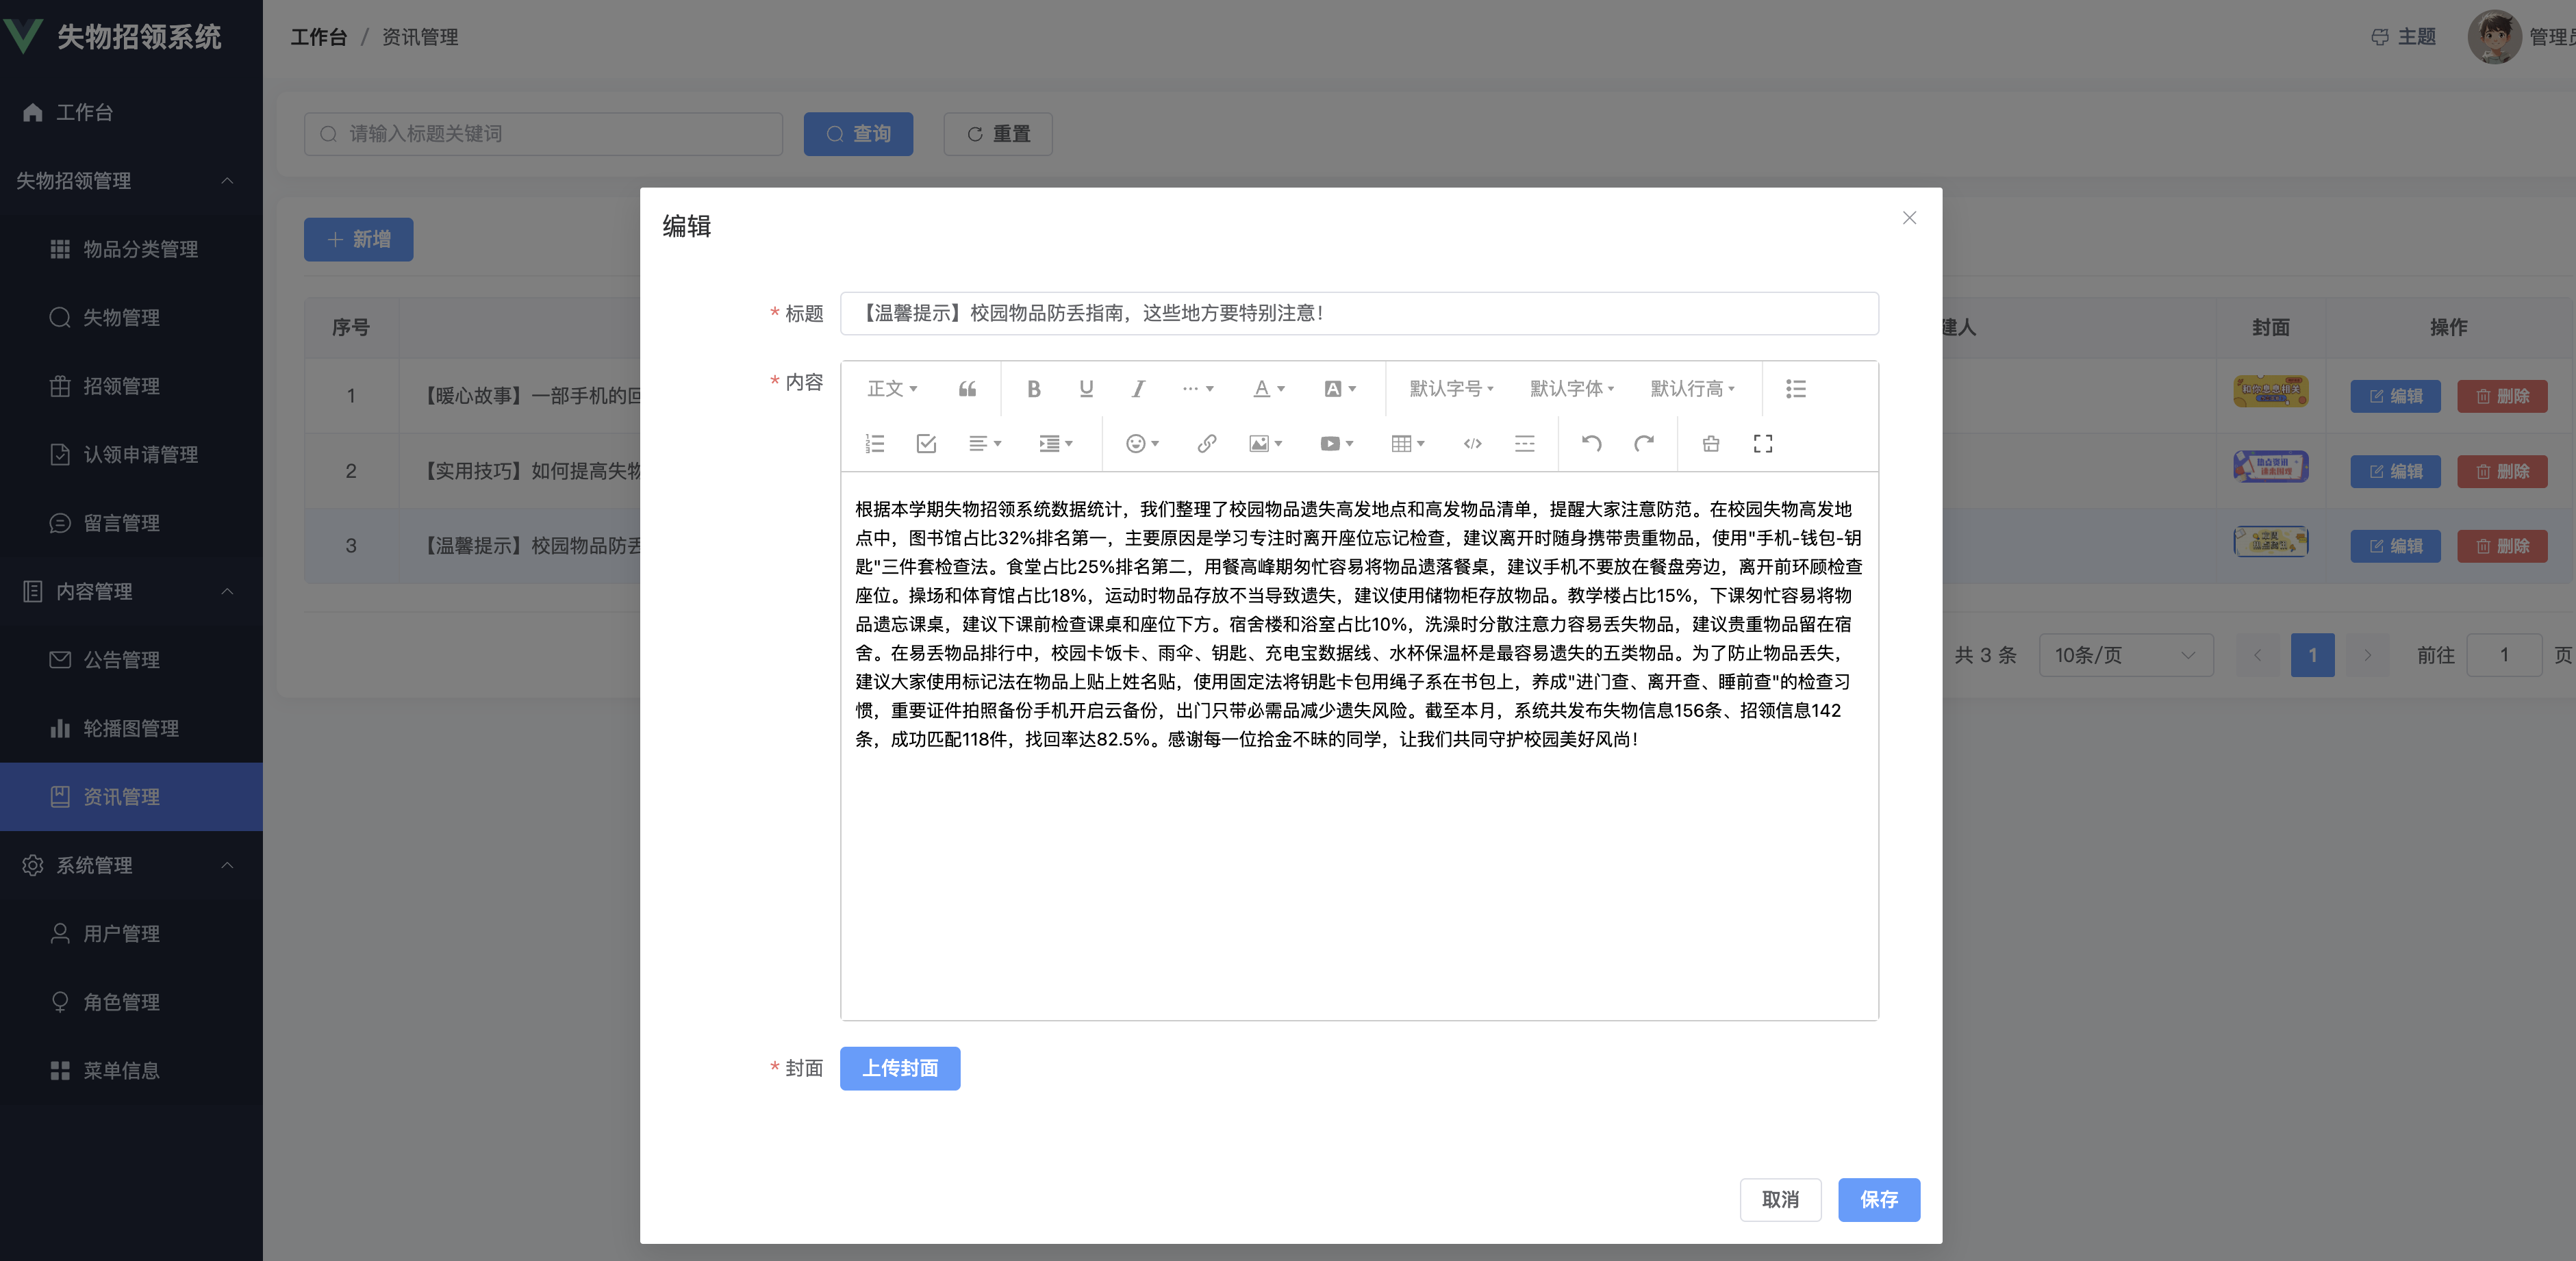Enter fullscreen editor mode
2576x1261 pixels.
pyautogui.click(x=1763, y=444)
